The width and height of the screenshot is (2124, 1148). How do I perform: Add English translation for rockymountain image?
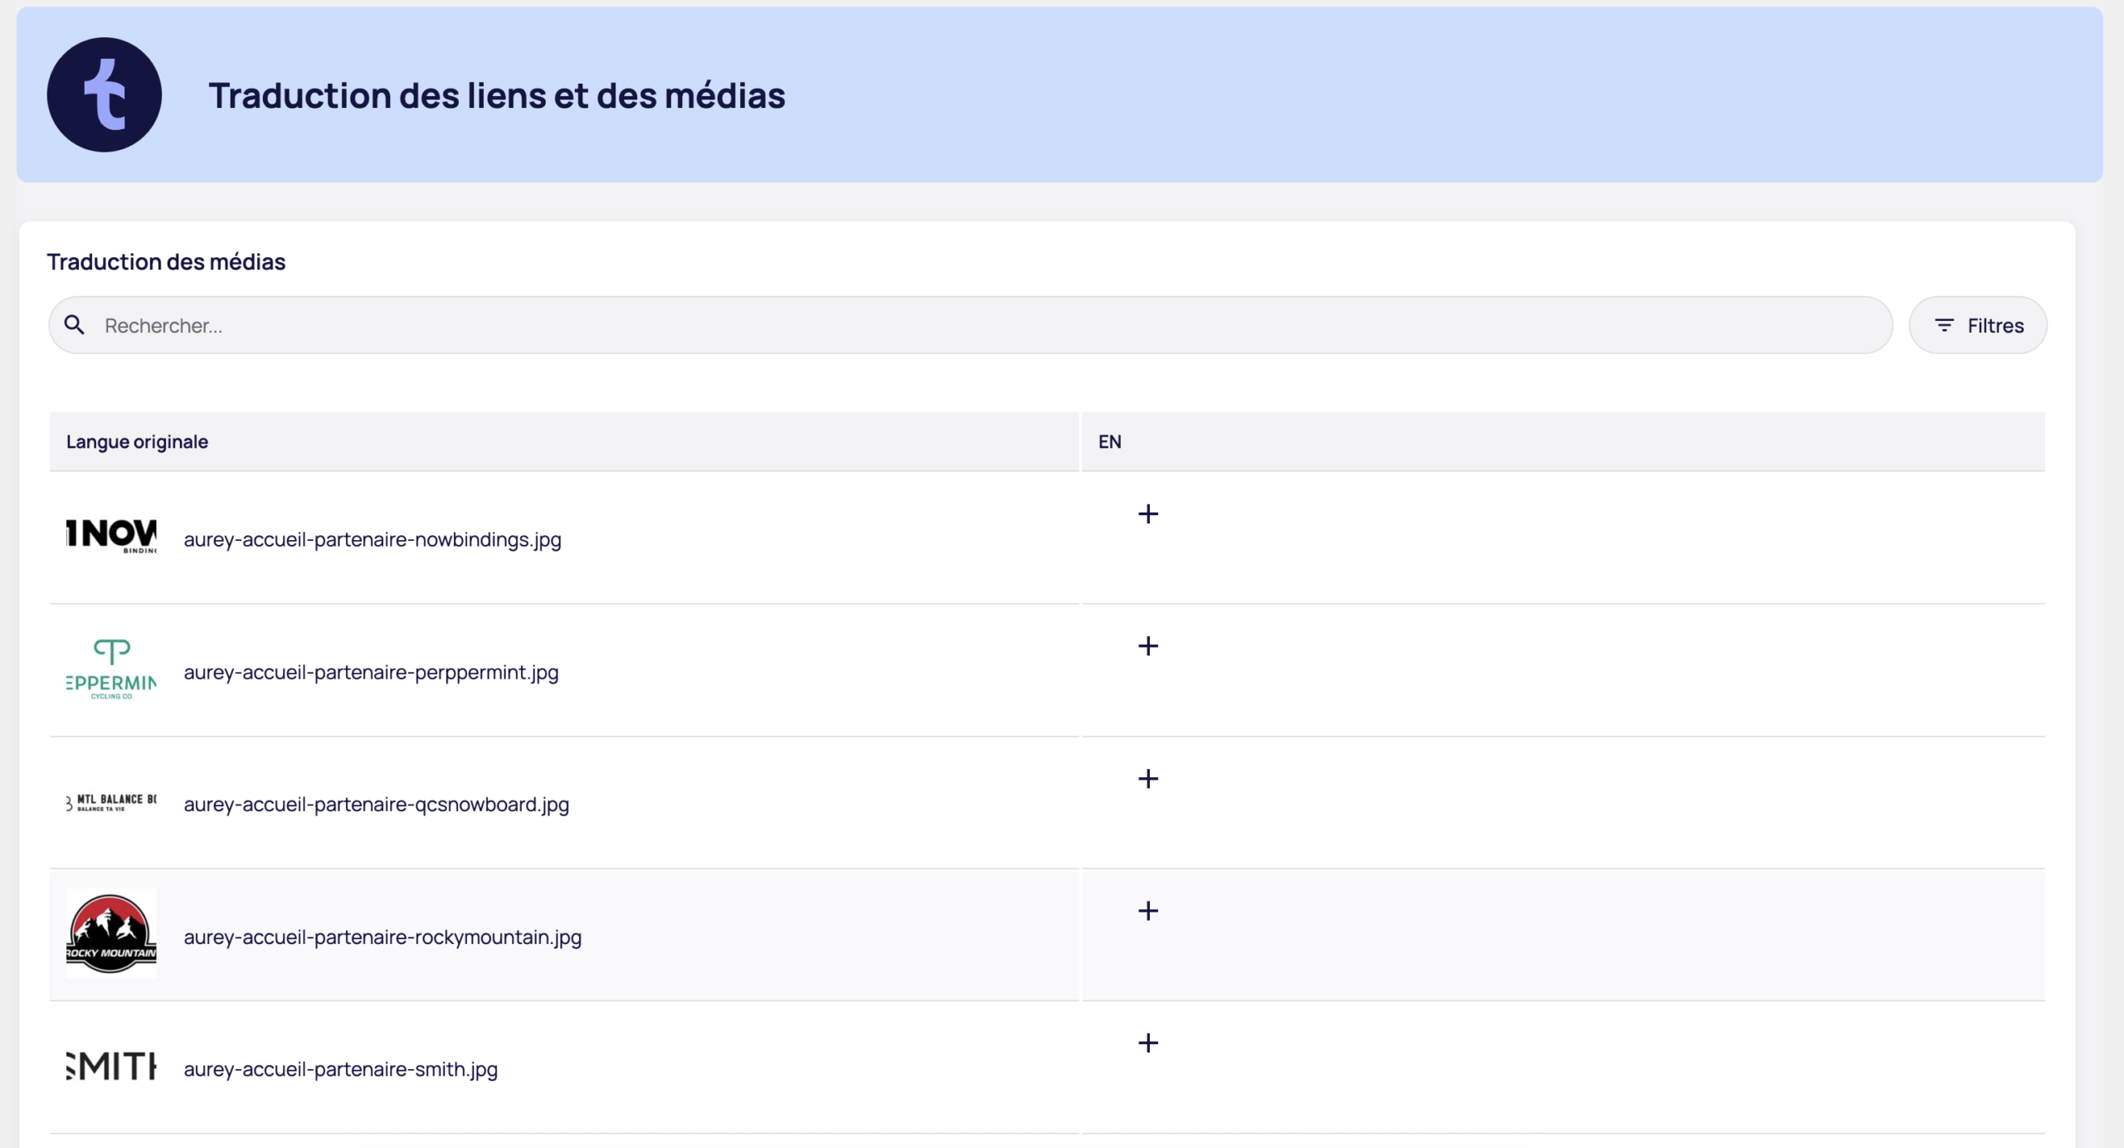pos(1148,911)
